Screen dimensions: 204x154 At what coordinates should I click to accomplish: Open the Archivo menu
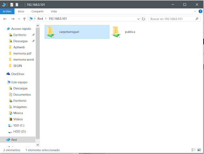pos(7,11)
